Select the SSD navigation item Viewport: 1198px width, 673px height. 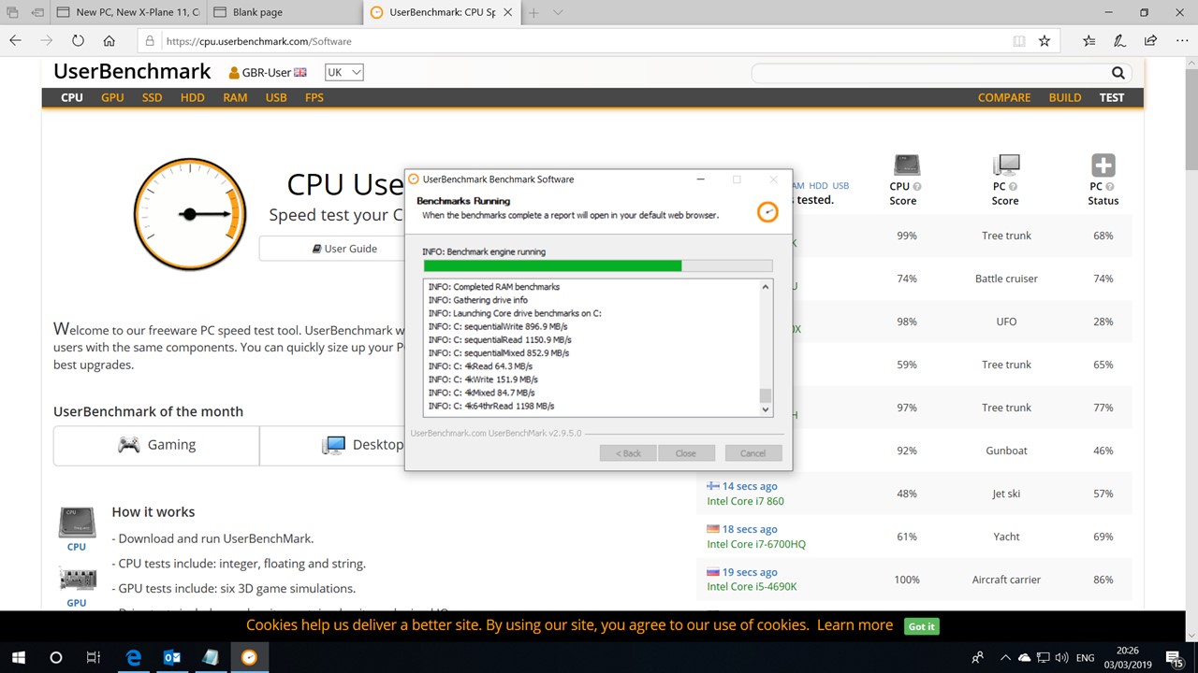pos(152,97)
